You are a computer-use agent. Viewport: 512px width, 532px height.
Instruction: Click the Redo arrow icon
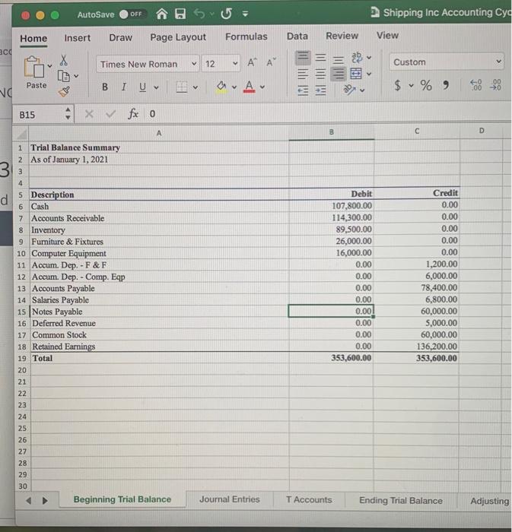pos(227,14)
